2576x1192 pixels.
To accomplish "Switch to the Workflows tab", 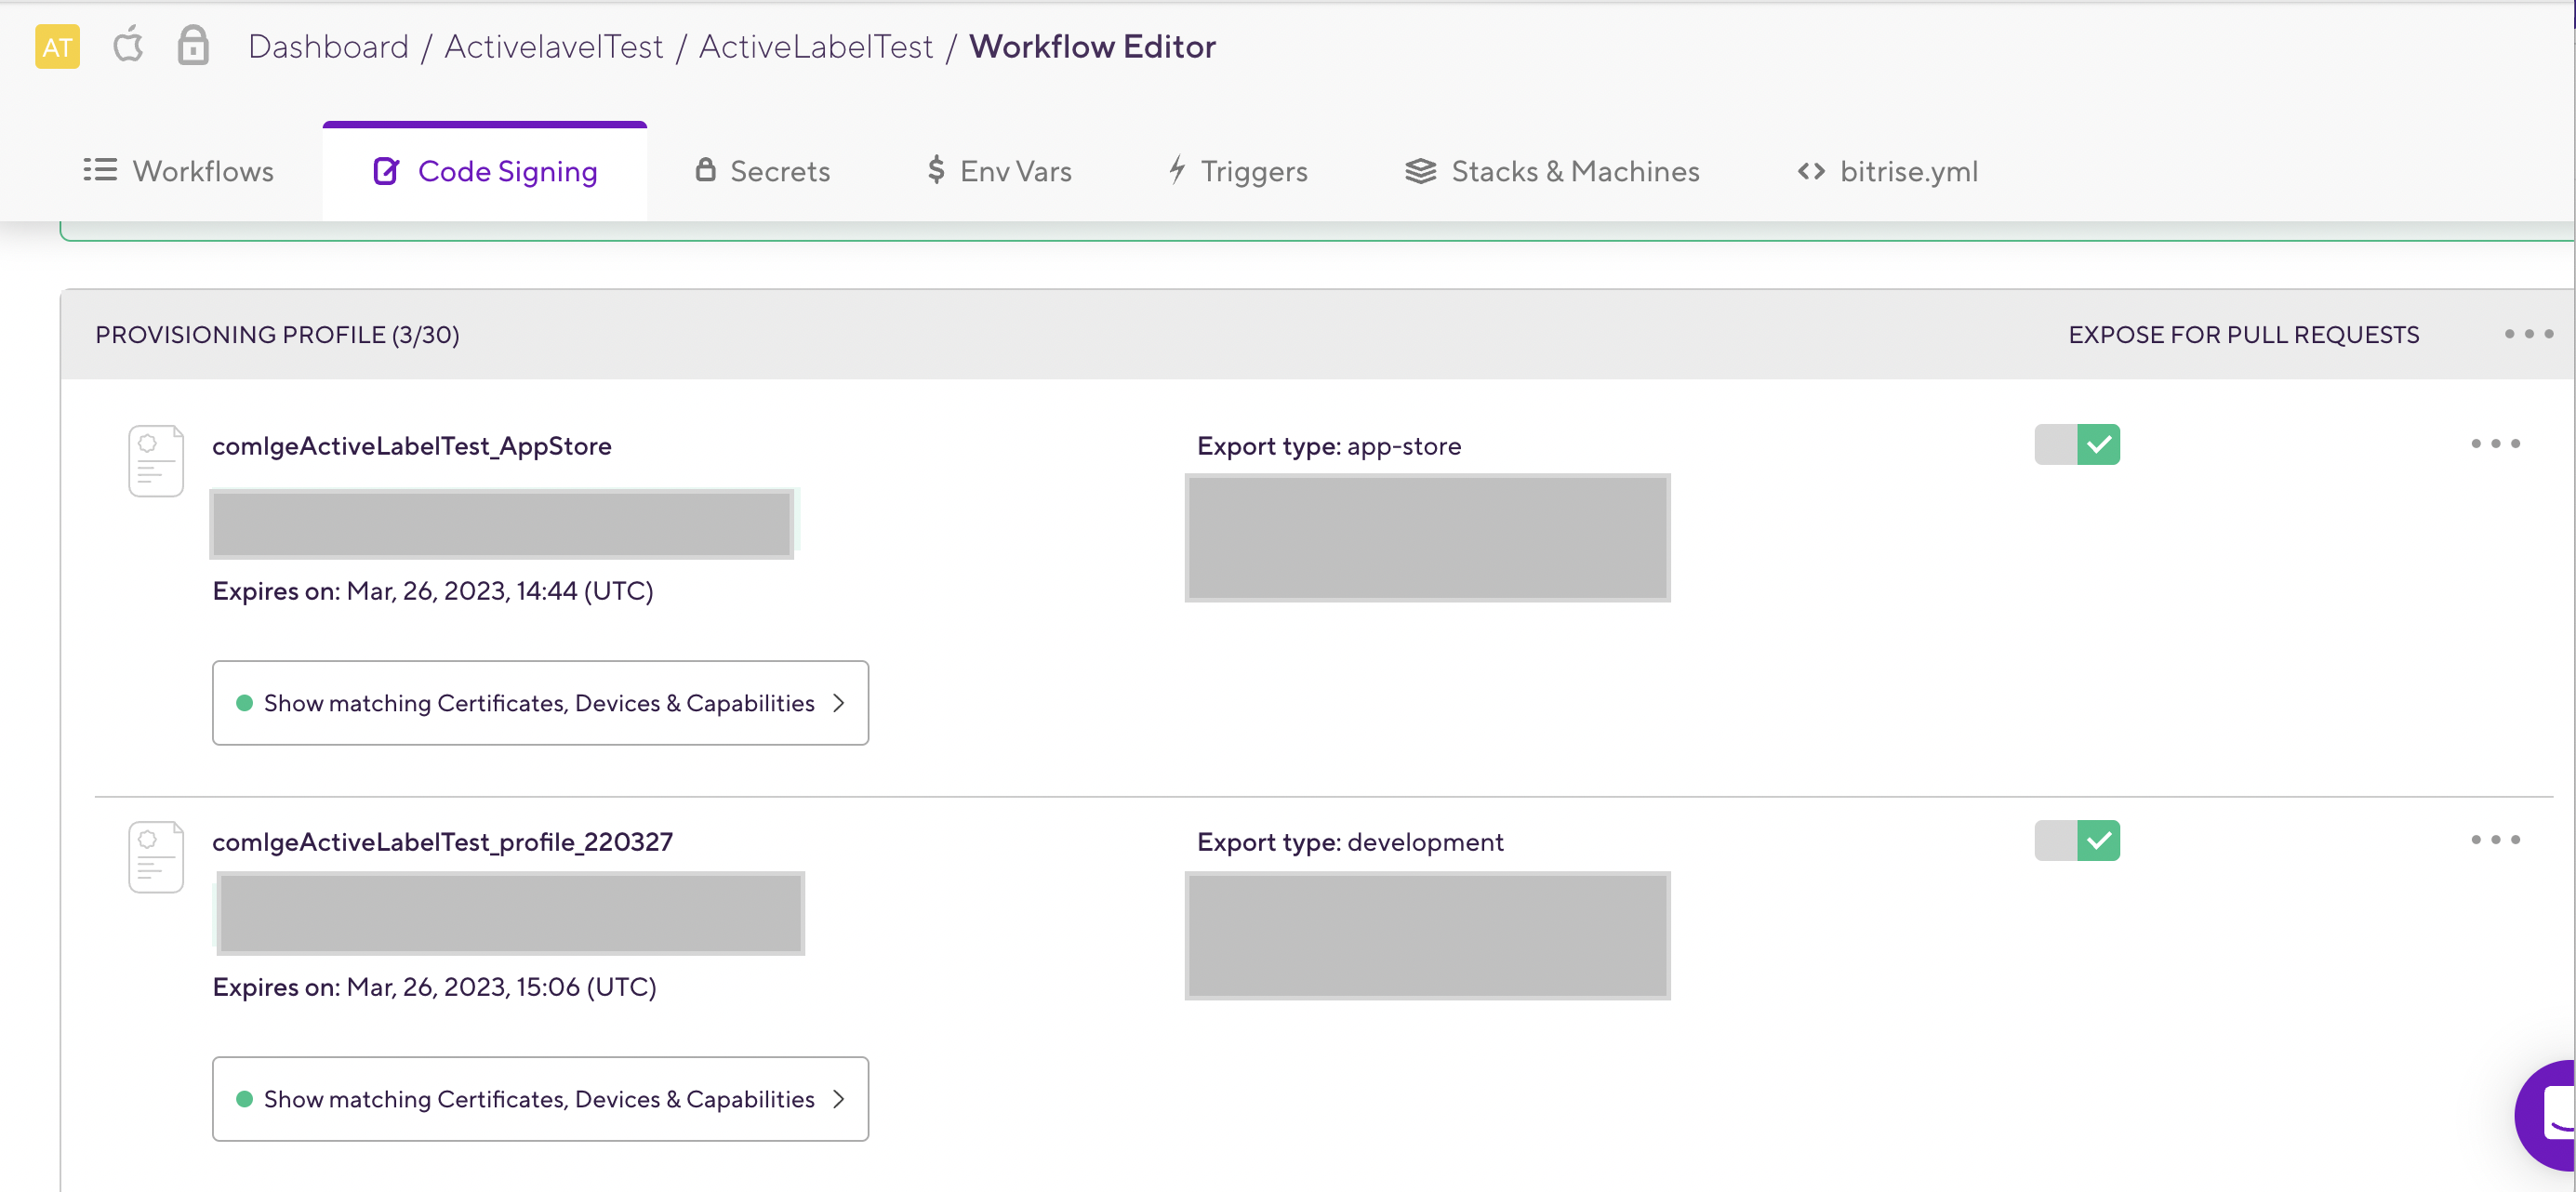I will [x=179, y=171].
